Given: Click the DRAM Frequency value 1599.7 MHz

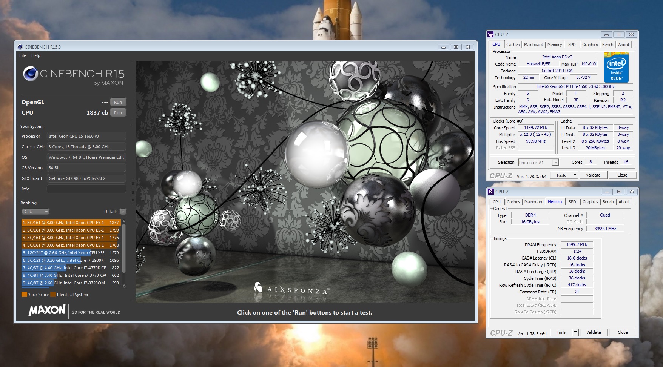Looking at the screenshot, I should click(577, 244).
